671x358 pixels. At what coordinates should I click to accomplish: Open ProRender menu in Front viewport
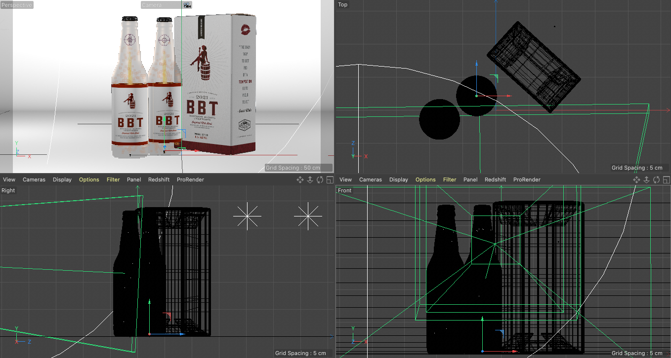click(x=527, y=179)
